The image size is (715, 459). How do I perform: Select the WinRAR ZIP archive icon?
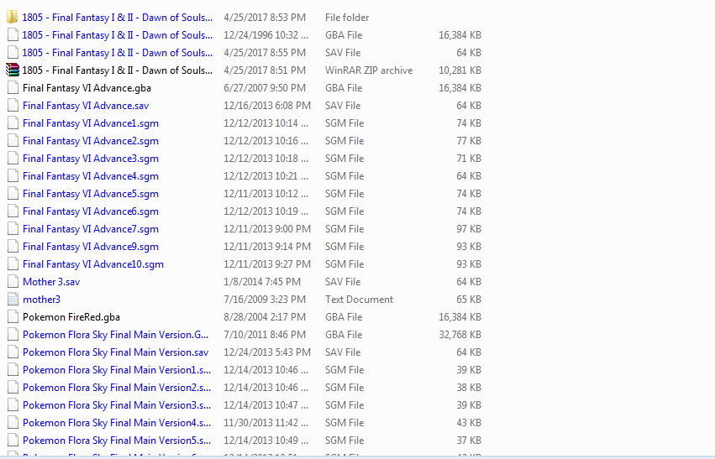[13, 70]
